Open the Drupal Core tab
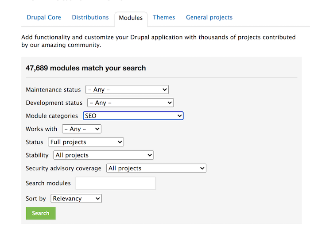 click(44, 17)
